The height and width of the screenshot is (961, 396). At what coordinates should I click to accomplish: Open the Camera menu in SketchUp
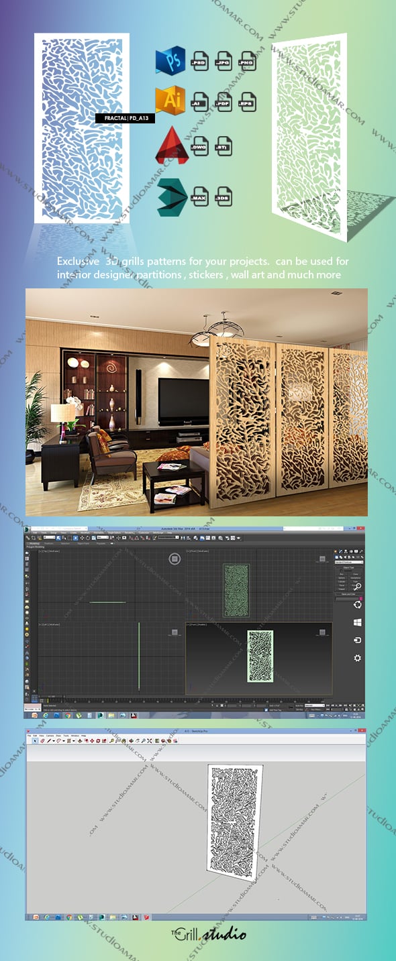pos(50,735)
